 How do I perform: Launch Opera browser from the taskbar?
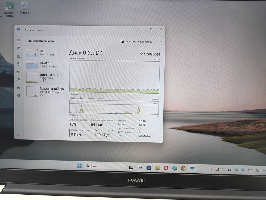pyautogui.click(x=166, y=168)
